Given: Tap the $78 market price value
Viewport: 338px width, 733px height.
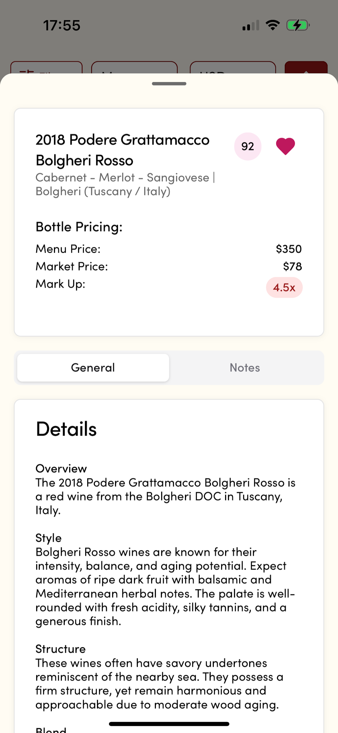Looking at the screenshot, I should coord(292,266).
